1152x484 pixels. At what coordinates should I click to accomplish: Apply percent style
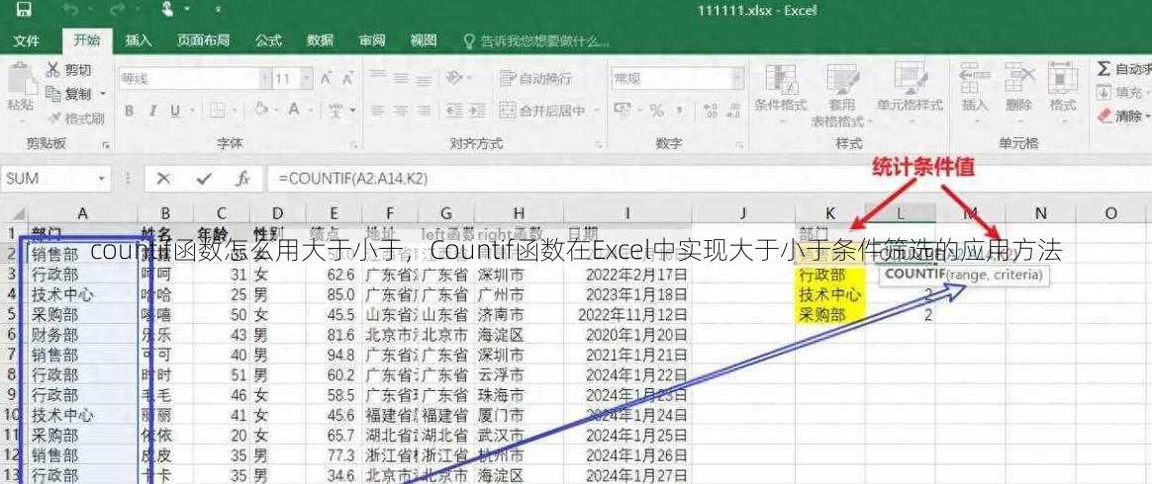[x=656, y=111]
